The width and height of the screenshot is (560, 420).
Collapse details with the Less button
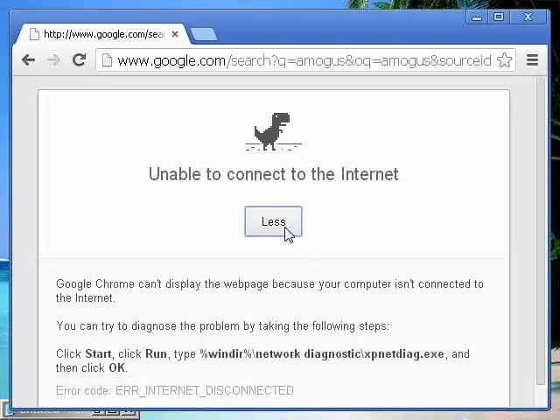[x=273, y=221]
